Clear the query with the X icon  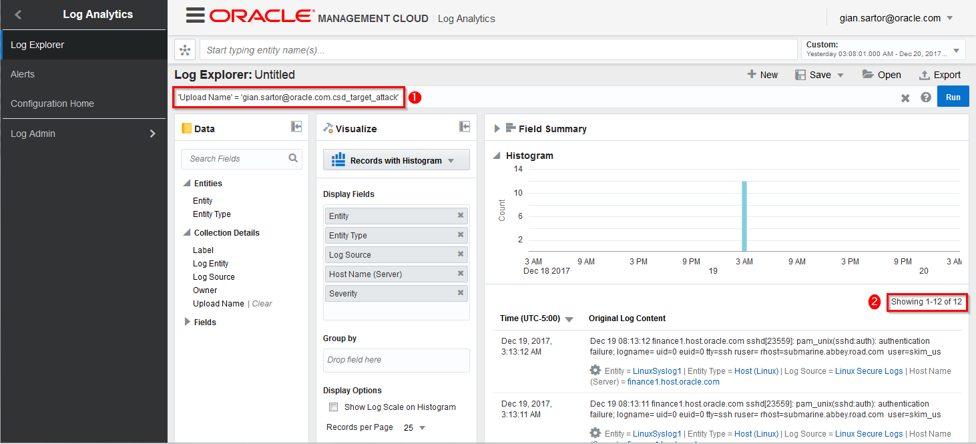[905, 97]
